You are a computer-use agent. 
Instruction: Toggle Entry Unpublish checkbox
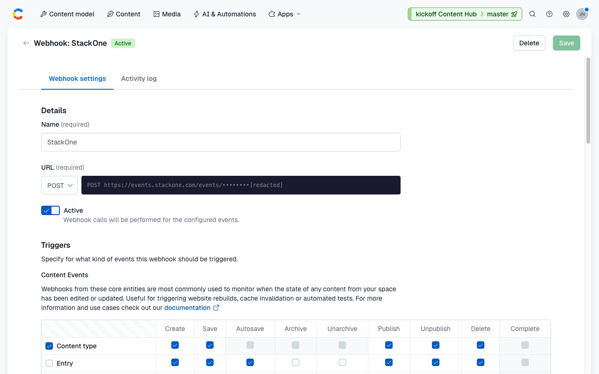coord(436,362)
